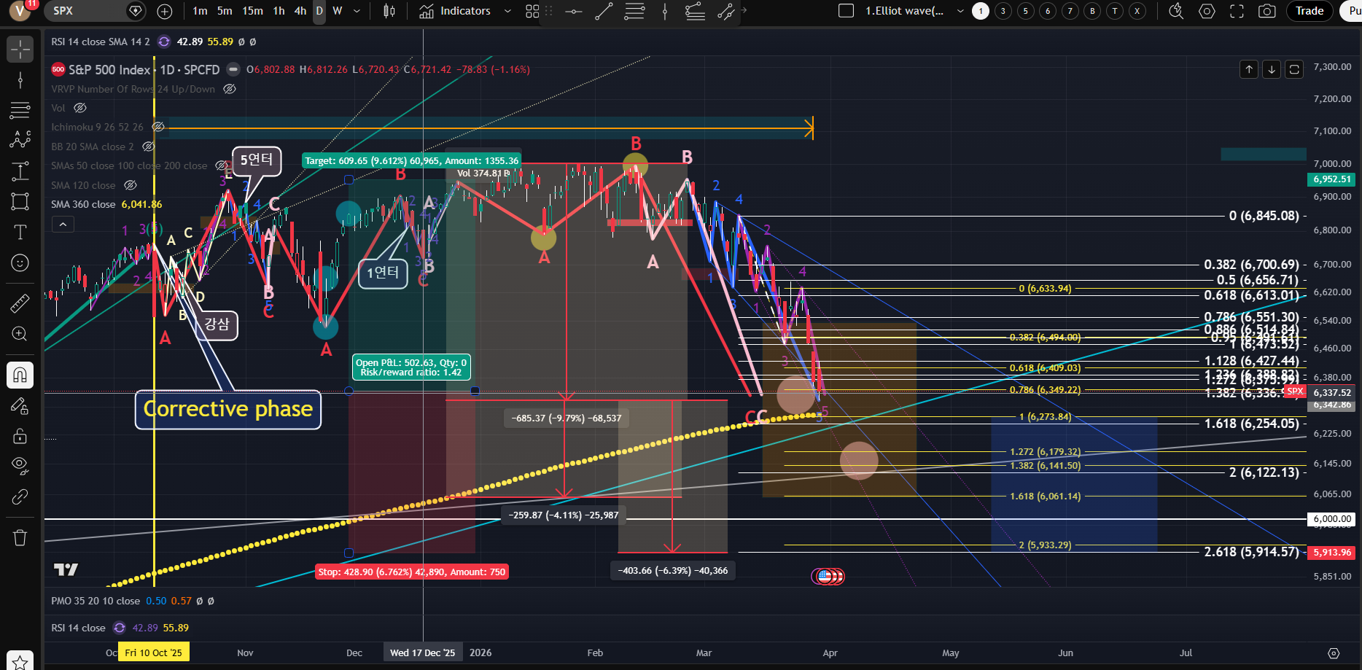This screenshot has height=670, width=1362.
Task: Select the Measure ruler tool
Action: pos(20,303)
